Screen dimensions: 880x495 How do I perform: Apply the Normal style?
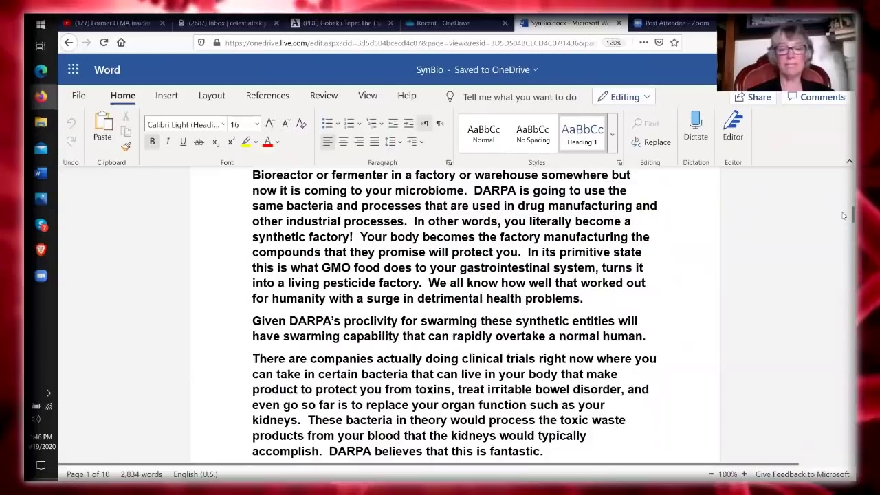pos(483,134)
